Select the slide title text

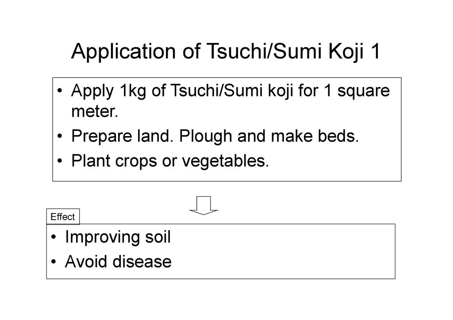(226, 52)
